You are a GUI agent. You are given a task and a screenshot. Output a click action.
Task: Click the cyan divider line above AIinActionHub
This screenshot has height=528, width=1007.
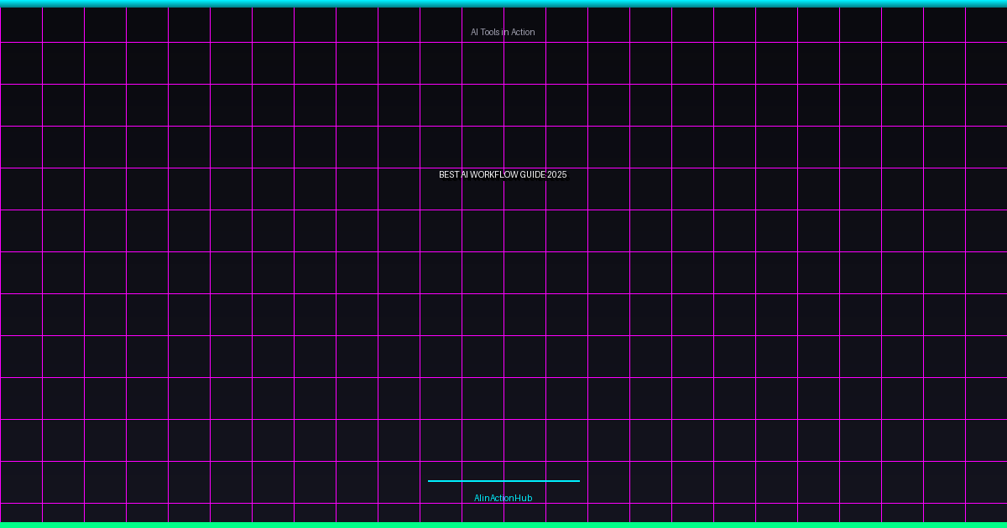[503, 481]
